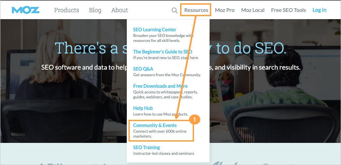This screenshot has width=341, height=165.
Task: Go to the Blog page
Action: point(95,10)
